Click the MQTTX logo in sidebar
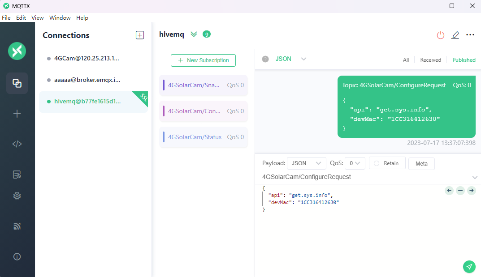The width and height of the screenshot is (481, 277). [x=17, y=51]
